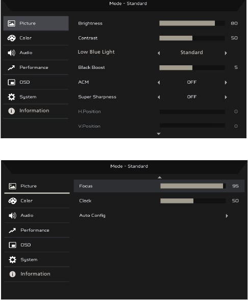Open the OSD icon in top menu
Image resolution: width=248 pixels, height=300 pixels.
tap(11, 82)
